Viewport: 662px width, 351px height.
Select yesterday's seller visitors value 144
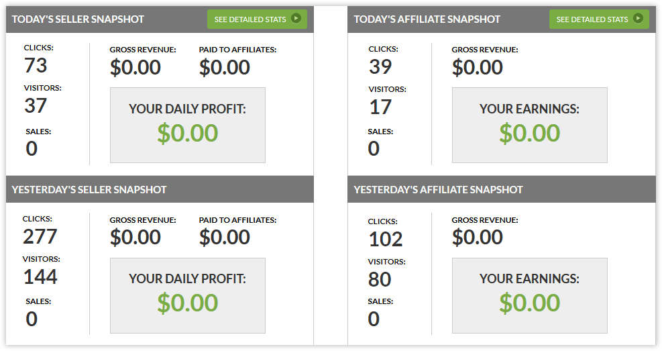click(x=40, y=276)
